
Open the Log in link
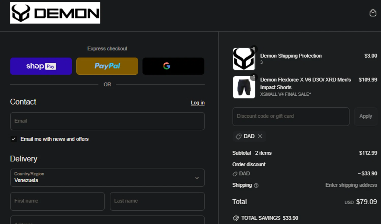click(198, 103)
